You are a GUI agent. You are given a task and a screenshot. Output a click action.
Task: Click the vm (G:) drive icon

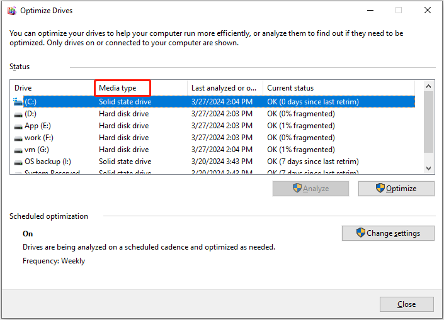[x=18, y=150]
